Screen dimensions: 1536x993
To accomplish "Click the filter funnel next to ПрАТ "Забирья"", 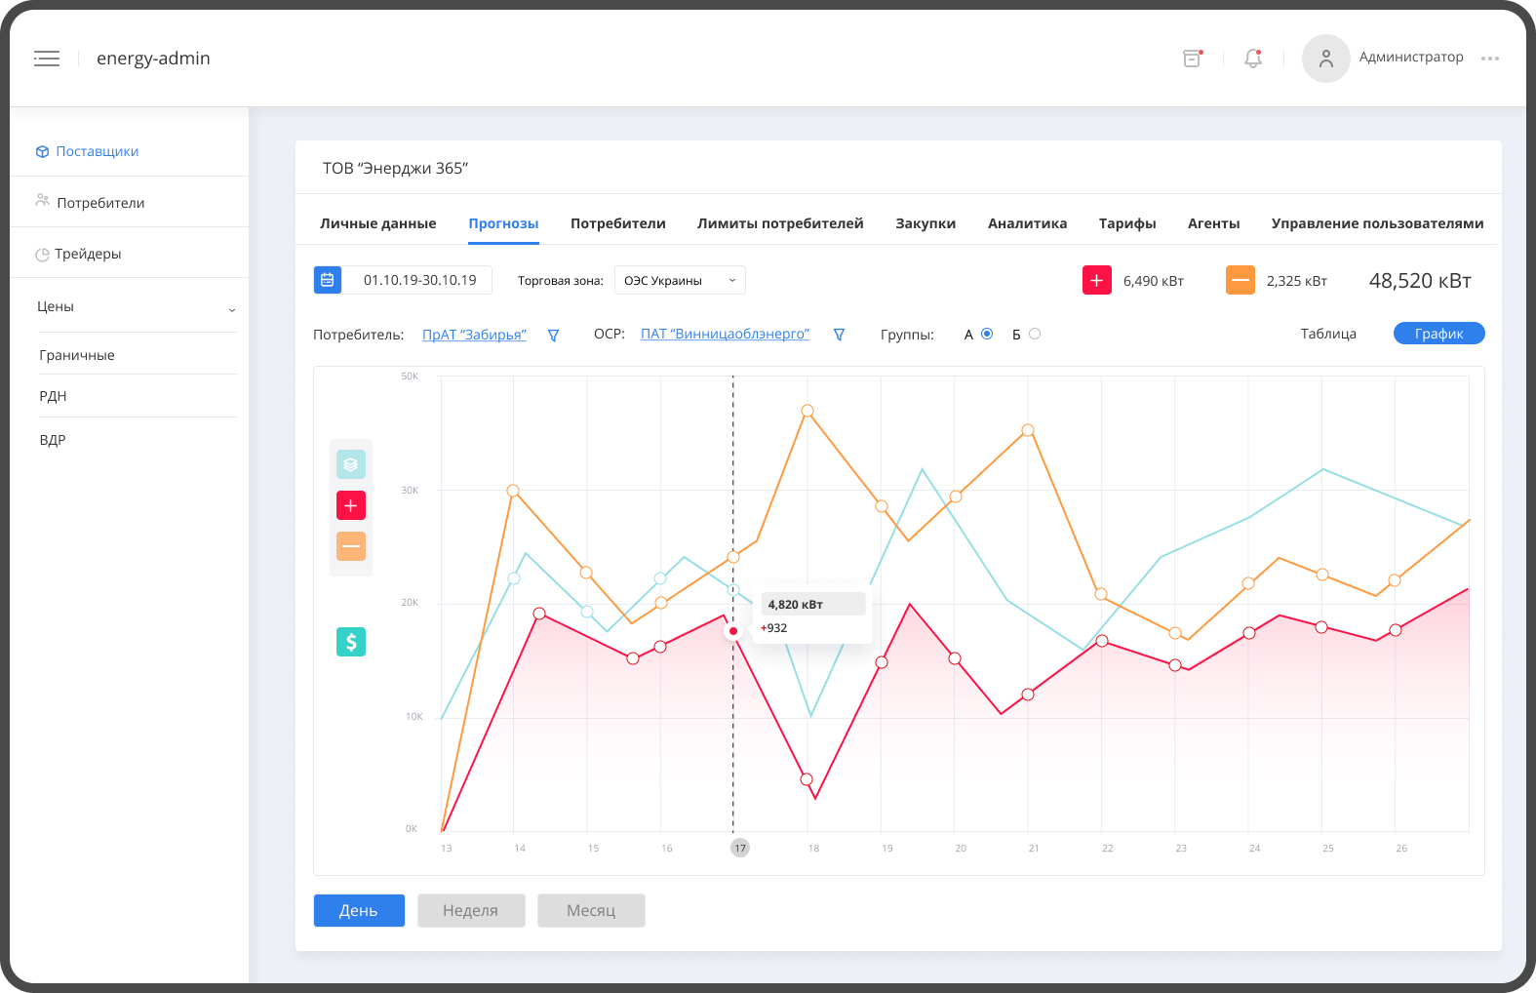I will pyautogui.click(x=553, y=335).
